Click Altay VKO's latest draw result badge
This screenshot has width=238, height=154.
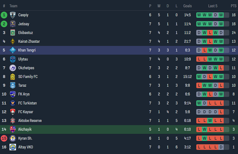coord(221,147)
